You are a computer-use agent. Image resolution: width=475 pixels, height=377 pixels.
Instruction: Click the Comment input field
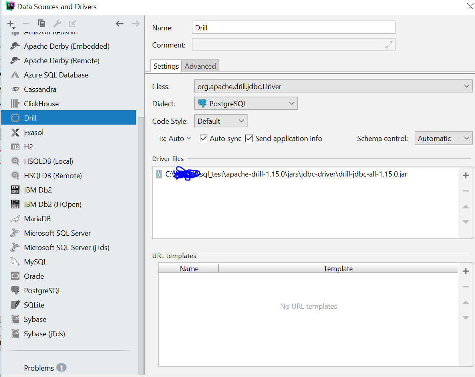[x=294, y=45]
